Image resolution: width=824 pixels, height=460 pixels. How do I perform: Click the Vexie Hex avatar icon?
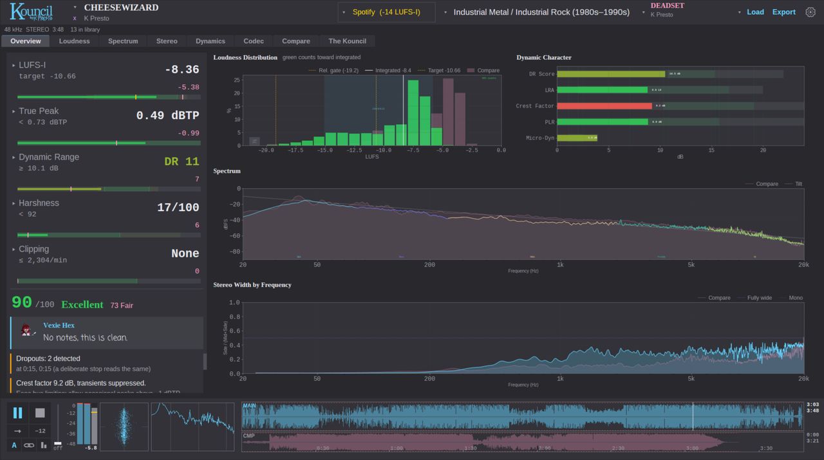[x=28, y=329]
